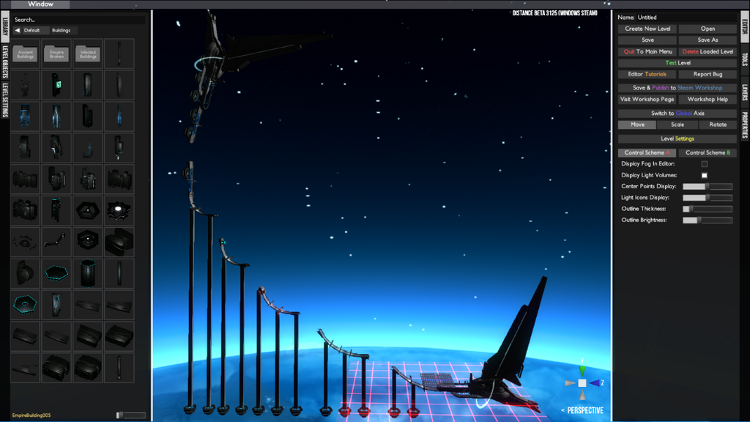Image resolution: width=750 pixels, height=422 pixels.
Task: Click the axis orientation gizmo in viewport
Action: [x=582, y=382]
